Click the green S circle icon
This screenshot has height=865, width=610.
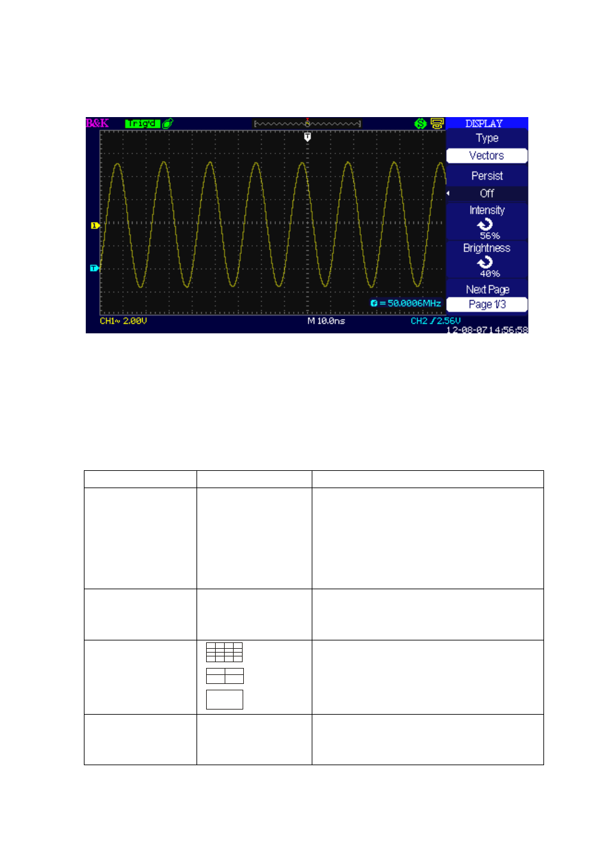point(421,123)
